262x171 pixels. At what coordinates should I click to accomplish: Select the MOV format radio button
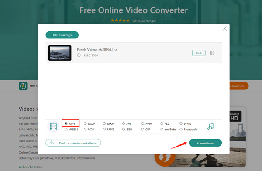(85, 123)
